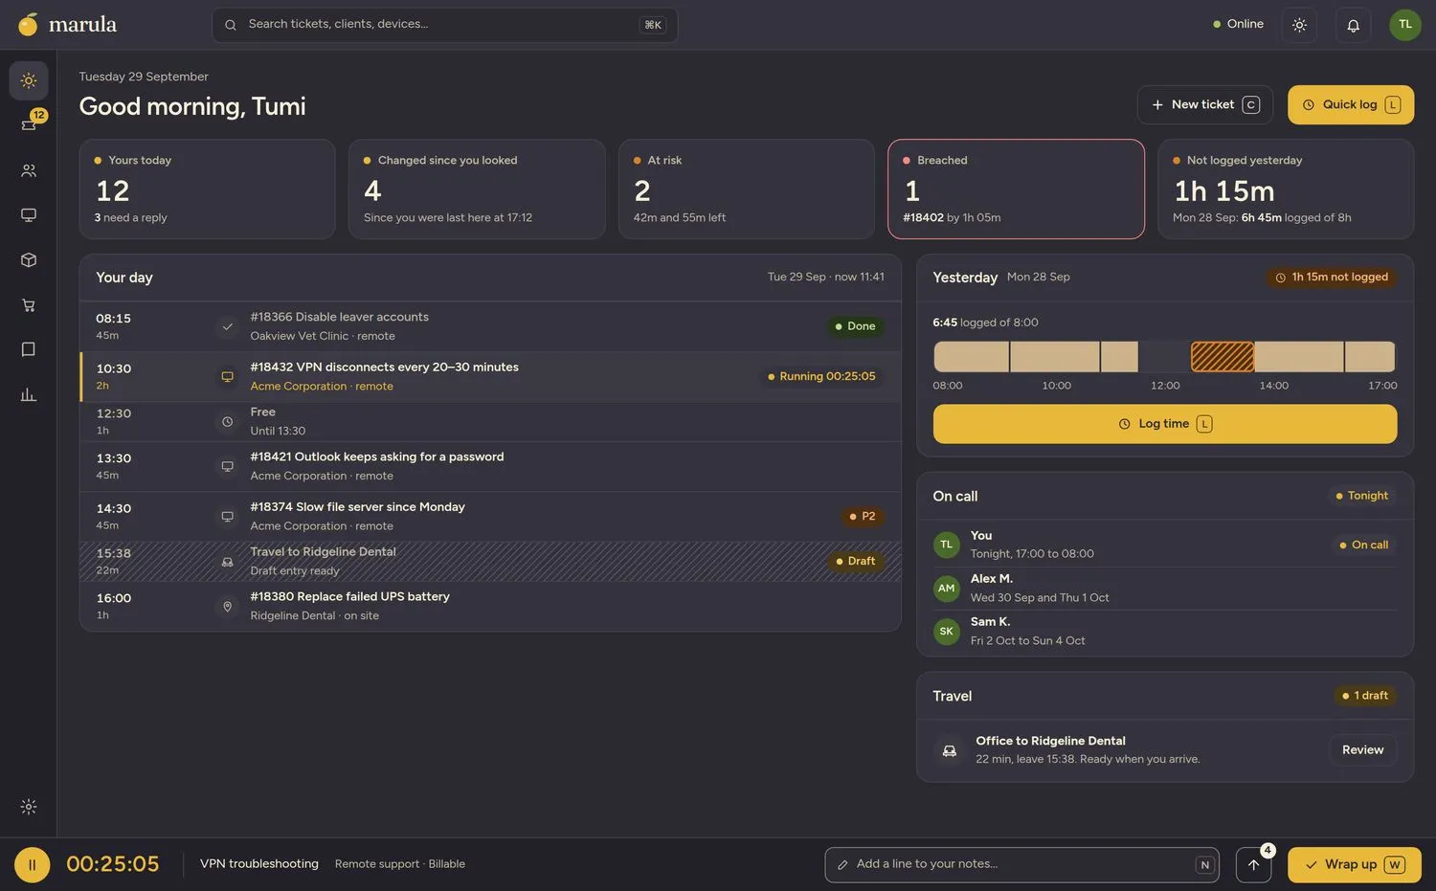Viewport: 1436px width, 891px height.
Task: Toggle the light/dark theme sun button
Action: pyautogui.click(x=1299, y=25)
